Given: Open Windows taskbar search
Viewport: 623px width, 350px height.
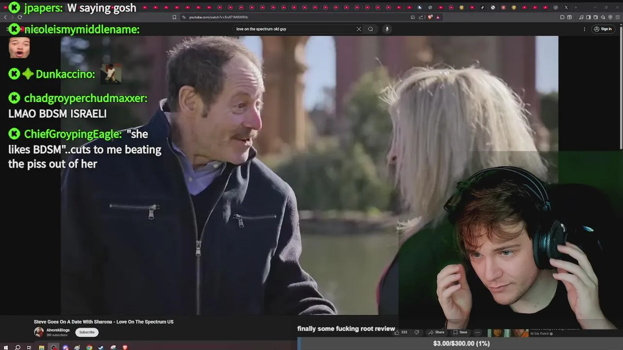Looking at the screenshot, I should pos(18,347).
